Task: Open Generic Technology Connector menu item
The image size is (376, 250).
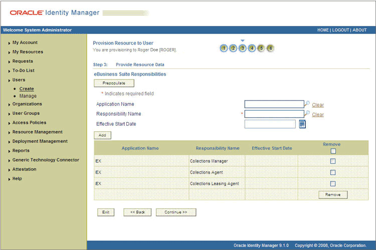Action: 46,160
